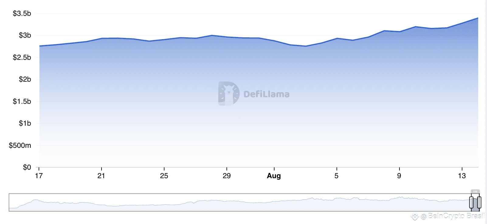Click the $500m label on the y-axis
487x224 pixels.
tap(20, 145)
